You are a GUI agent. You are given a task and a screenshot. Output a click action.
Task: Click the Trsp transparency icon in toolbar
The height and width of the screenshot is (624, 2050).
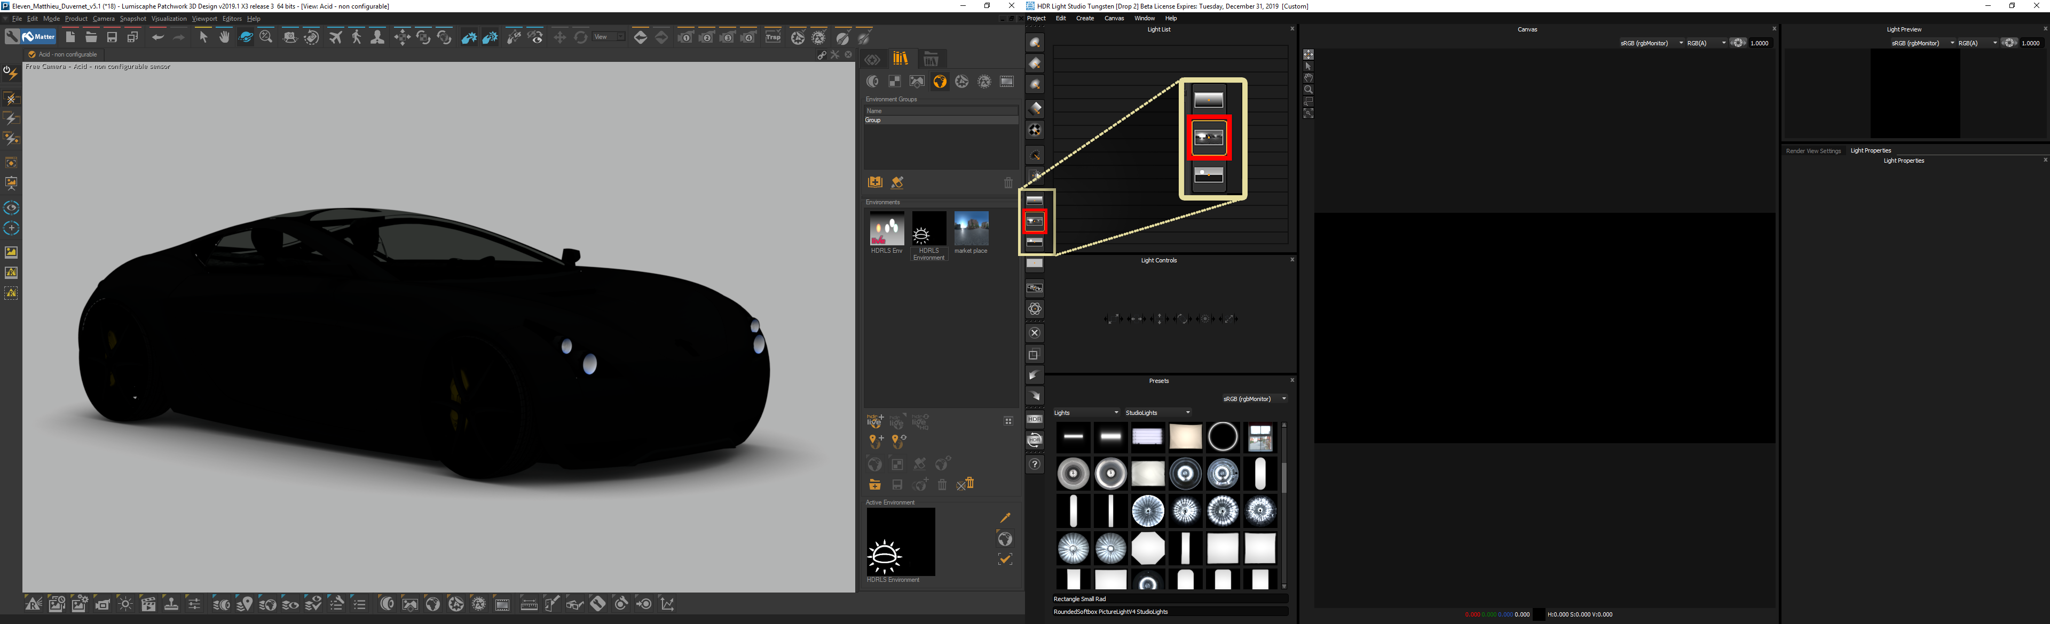point(772,37)
